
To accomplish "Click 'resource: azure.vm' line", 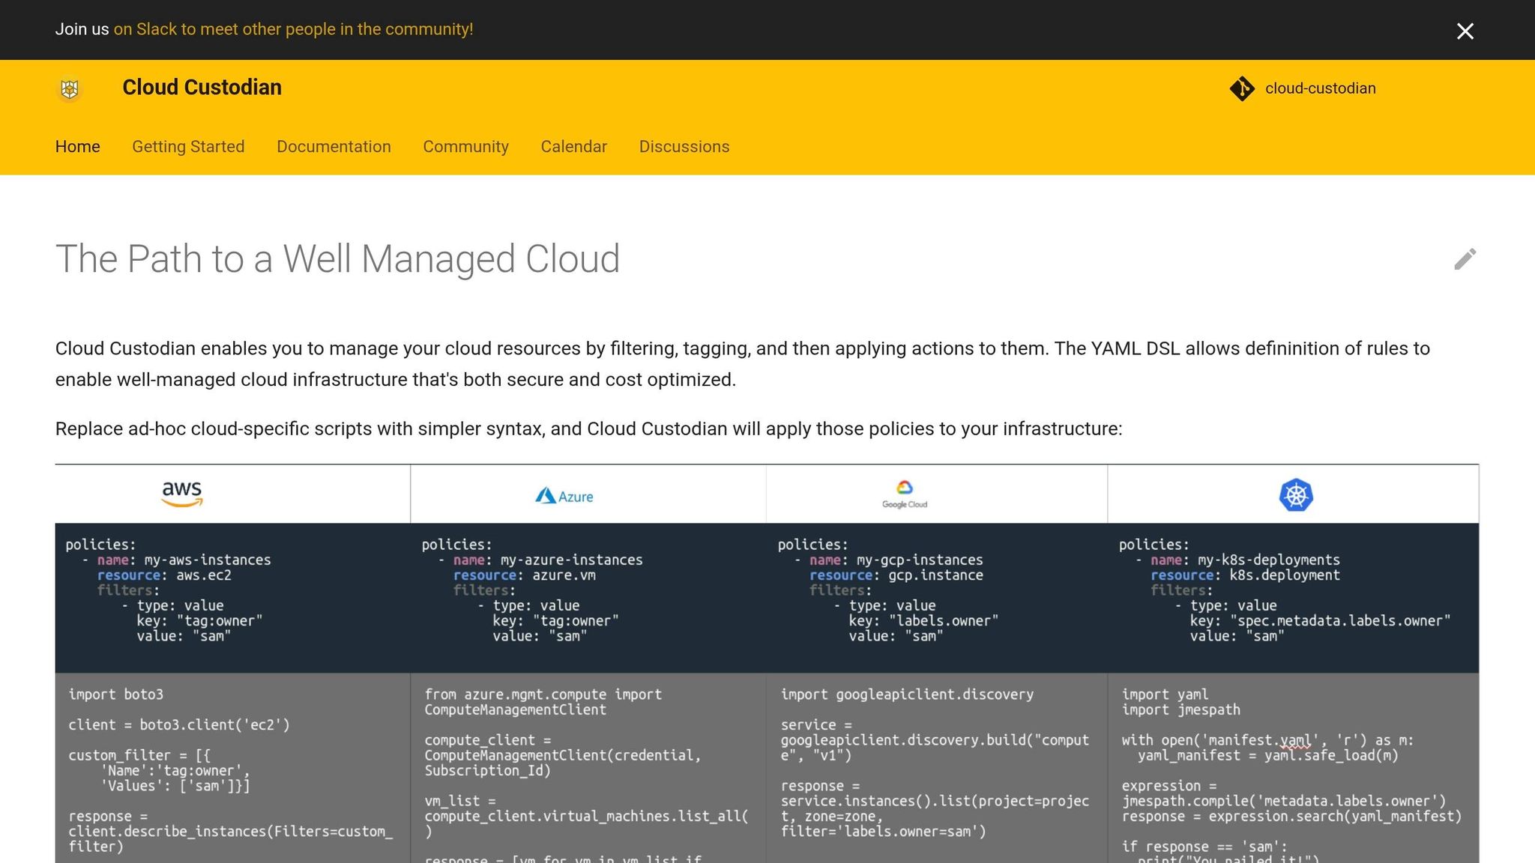I will click(524, 575).
